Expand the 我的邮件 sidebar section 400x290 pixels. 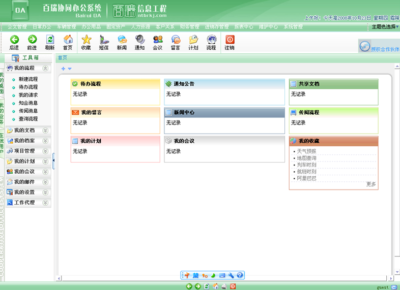[x=45, y=182]
